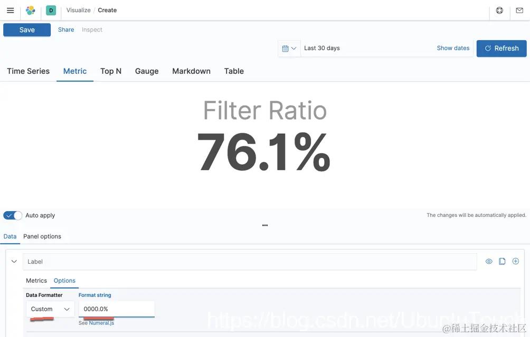530x337 pixels.
Task: Click Show dates
Action: point(453,48)
